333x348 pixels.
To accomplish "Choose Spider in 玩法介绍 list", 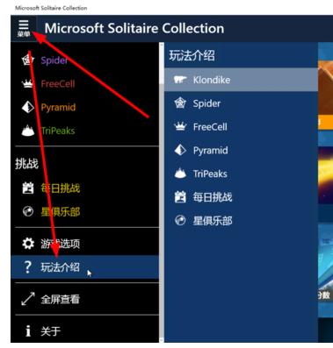I will click(241, 103).
